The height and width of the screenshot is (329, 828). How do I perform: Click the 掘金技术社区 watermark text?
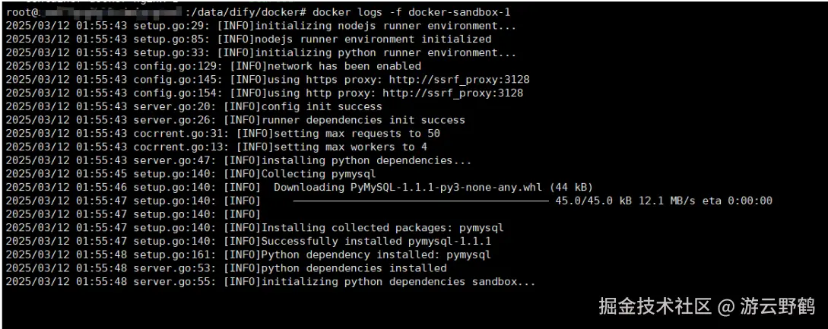[655, 306]
